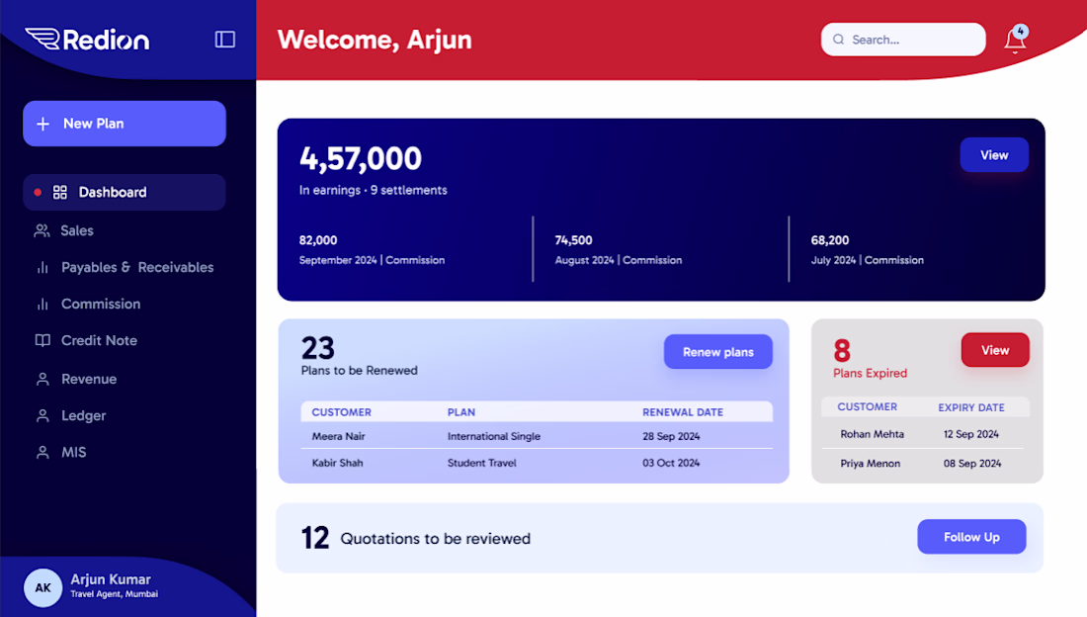Select the Meera Nair renewal row

tap(537, 437)
